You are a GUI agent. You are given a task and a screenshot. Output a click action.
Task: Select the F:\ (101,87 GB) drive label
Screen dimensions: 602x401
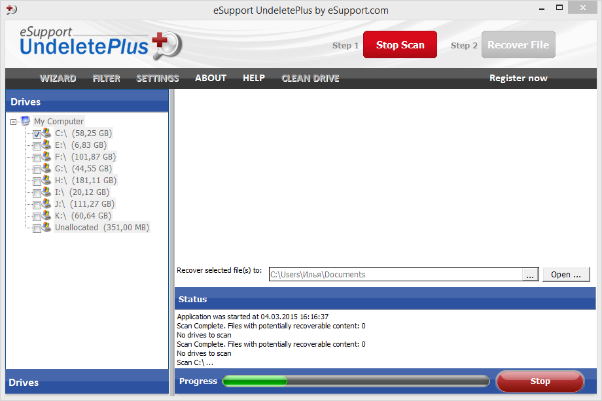85,156
